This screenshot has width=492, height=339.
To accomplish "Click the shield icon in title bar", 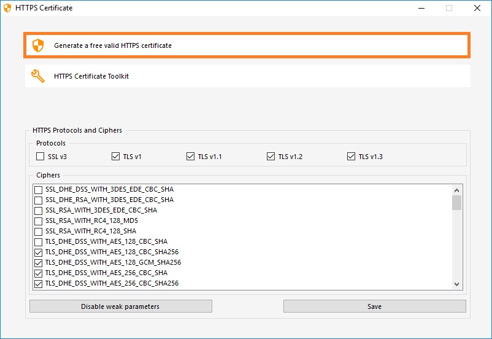I will pos(7,8).
